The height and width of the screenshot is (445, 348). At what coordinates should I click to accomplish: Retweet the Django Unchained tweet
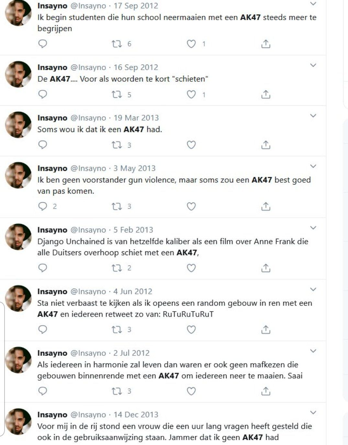pyautogui.click(x=117, y=268)
